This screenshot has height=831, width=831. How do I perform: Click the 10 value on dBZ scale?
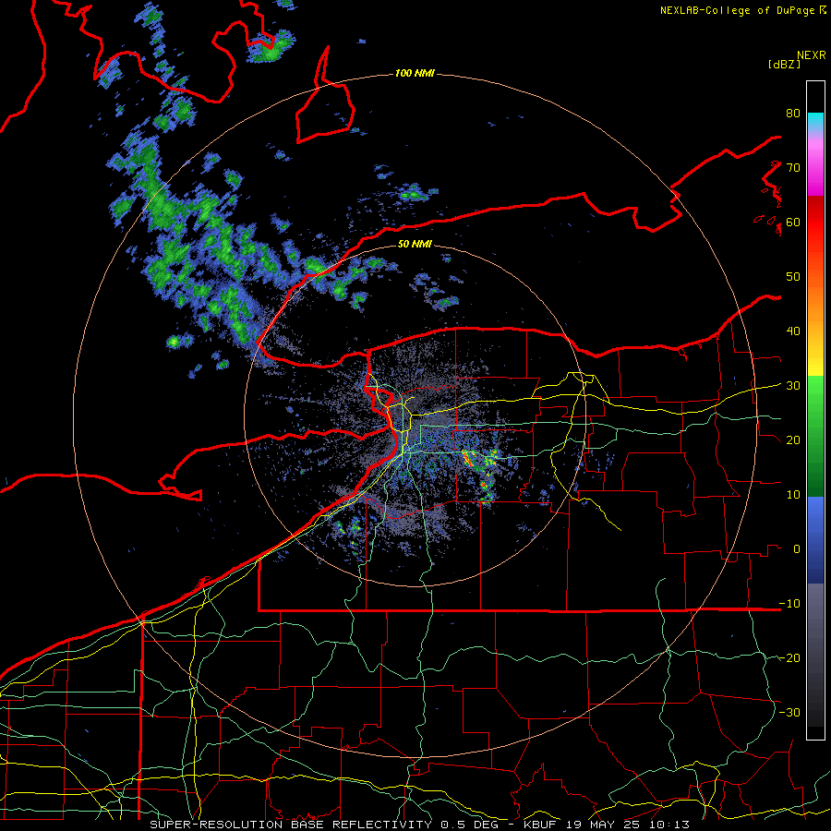point(793,495)
